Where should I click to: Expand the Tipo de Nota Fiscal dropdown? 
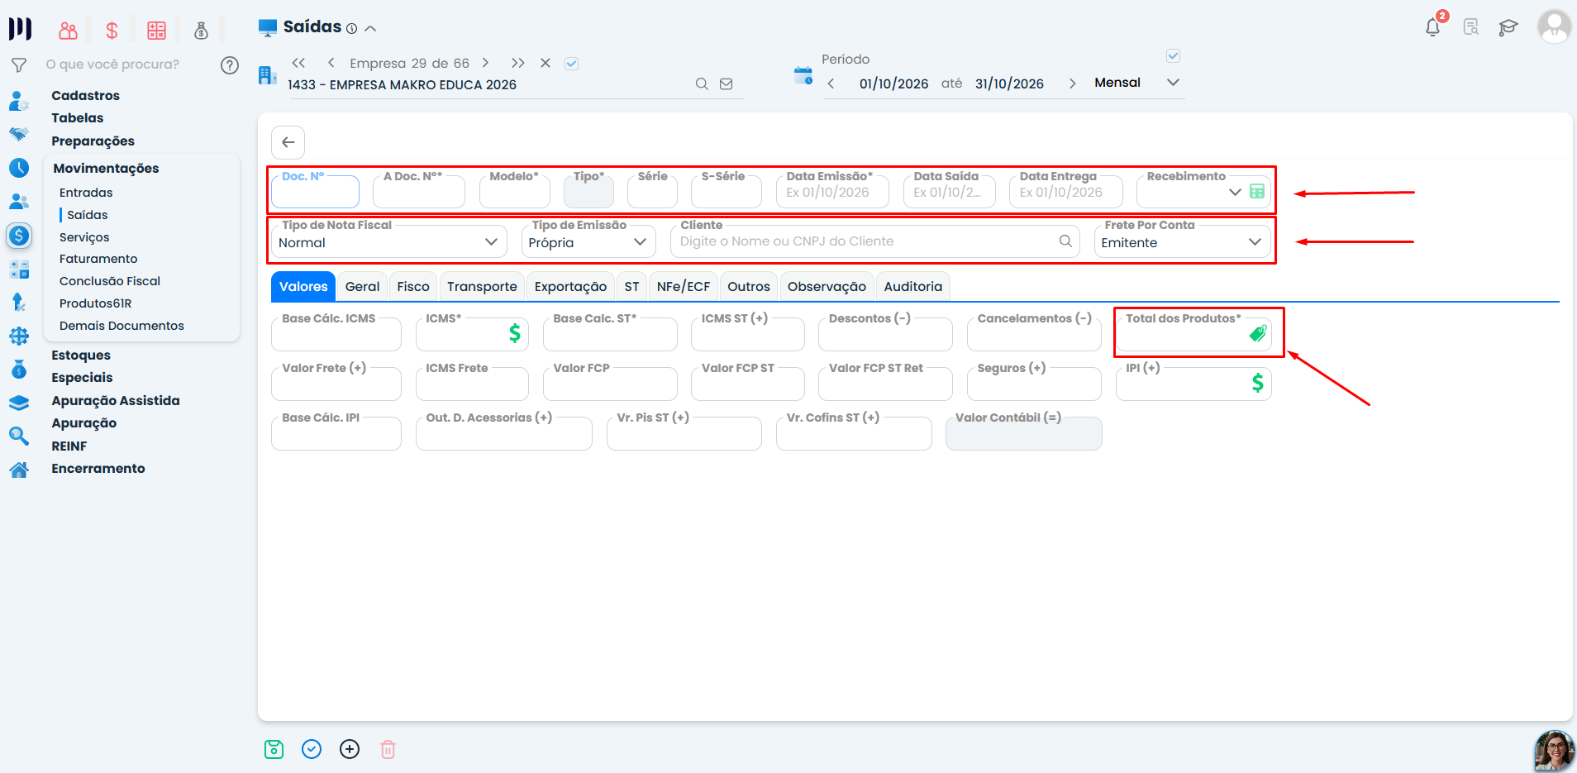[x=491, y=241]
